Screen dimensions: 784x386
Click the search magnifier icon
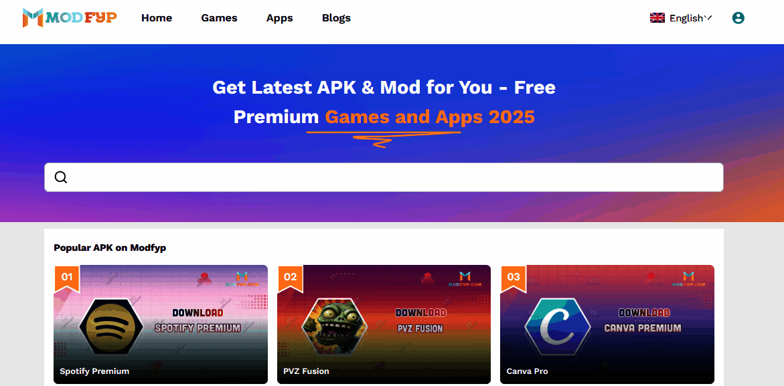60,177
